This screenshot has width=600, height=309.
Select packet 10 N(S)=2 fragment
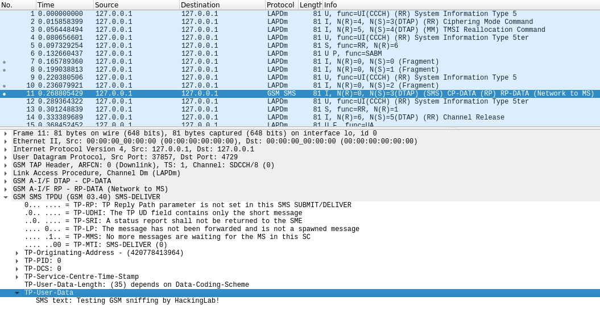pyautogui.click(x=300, y=86)
